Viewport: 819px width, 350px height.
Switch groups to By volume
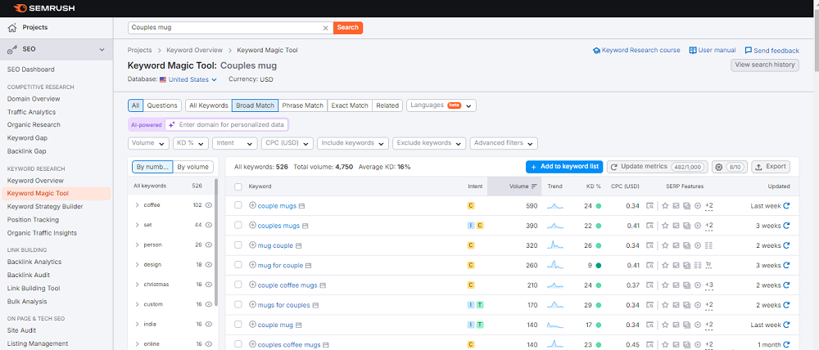point(192,167)
